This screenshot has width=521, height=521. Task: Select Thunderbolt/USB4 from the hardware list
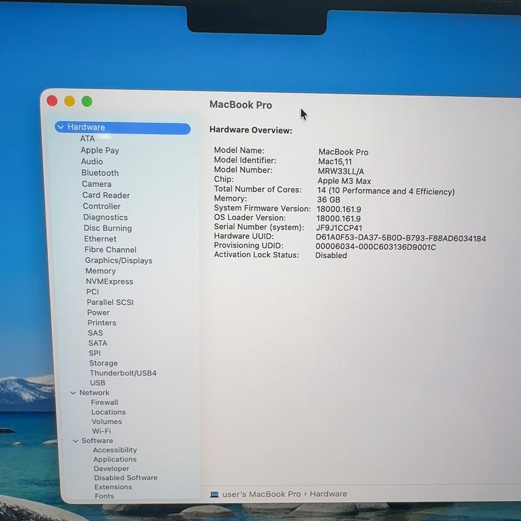(123, 373)
